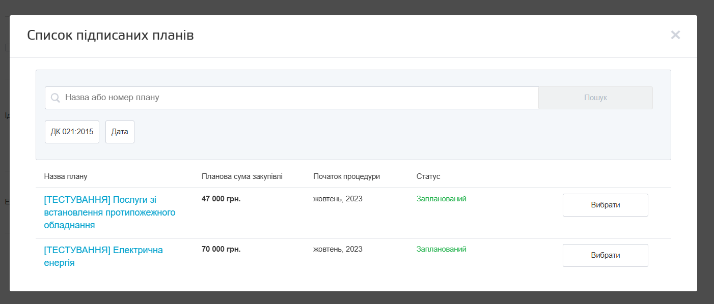Select the протипожежного обладнання plan with Вибрати

[605, 205]
